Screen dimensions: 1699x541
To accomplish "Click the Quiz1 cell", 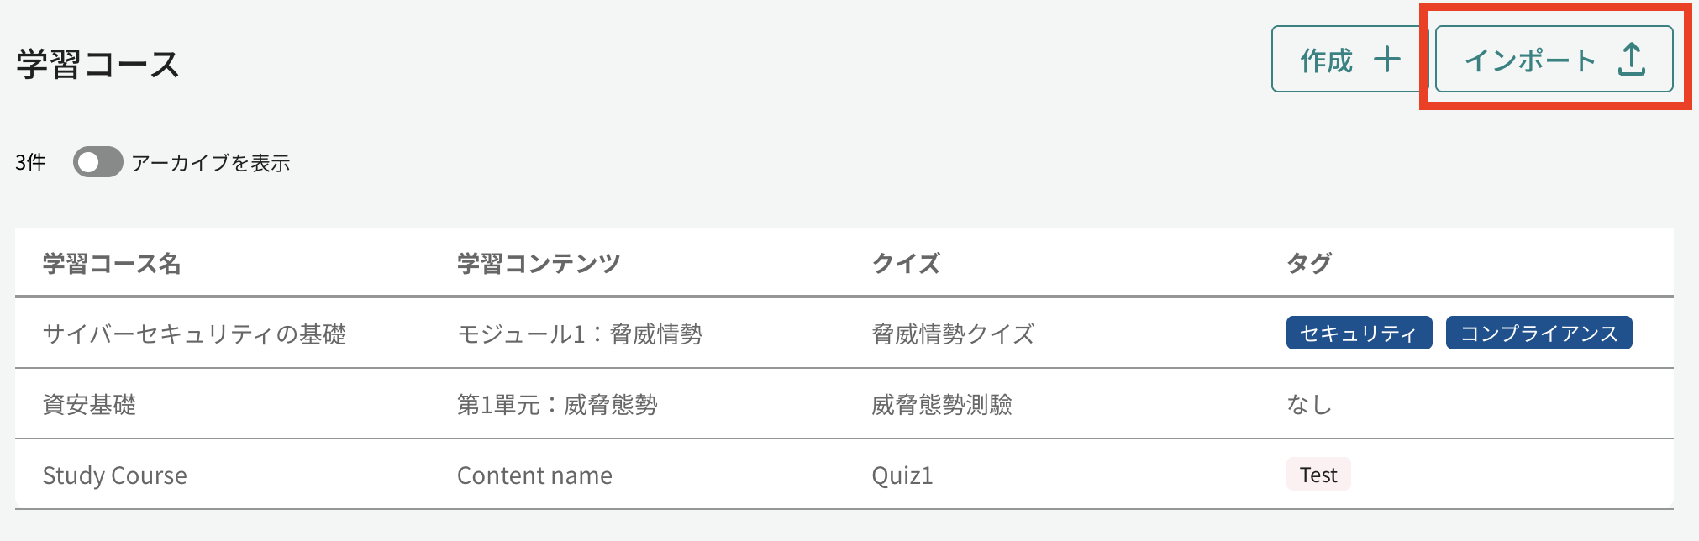I will pyautogui.click(x=902, y=475).
